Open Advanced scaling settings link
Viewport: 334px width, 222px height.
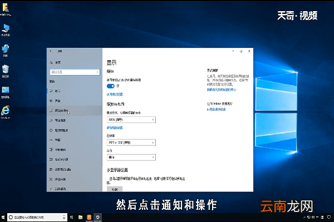click(x=115, y=128)
